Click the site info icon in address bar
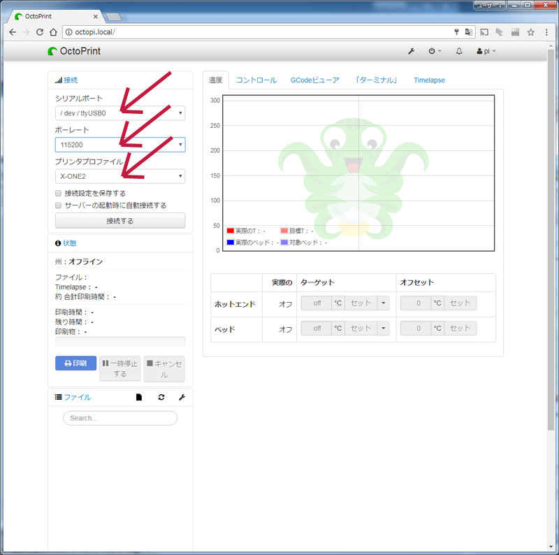Viewport: 559px width, 555px height. coord(68,32)
